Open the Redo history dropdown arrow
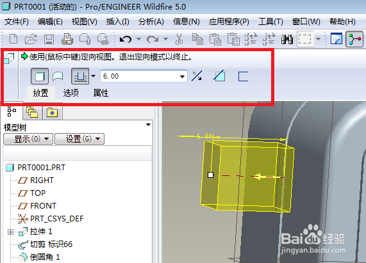 tap(165, 39)
